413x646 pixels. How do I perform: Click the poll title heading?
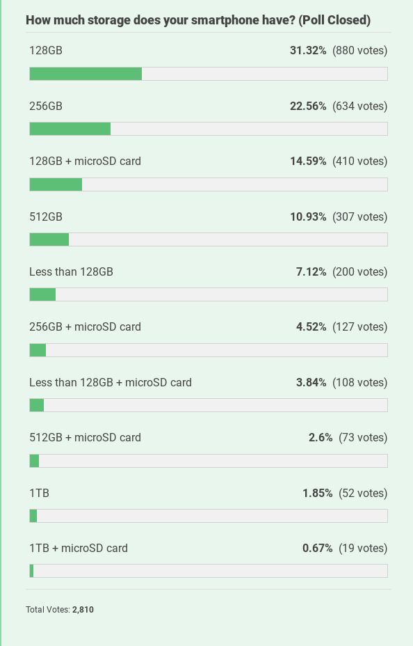199,20
